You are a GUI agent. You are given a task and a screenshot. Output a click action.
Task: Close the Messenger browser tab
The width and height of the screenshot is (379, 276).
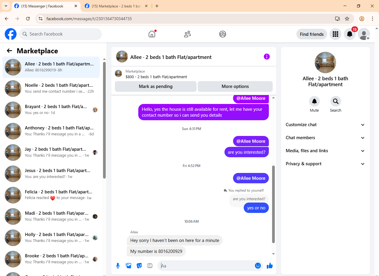click(76, 6)
